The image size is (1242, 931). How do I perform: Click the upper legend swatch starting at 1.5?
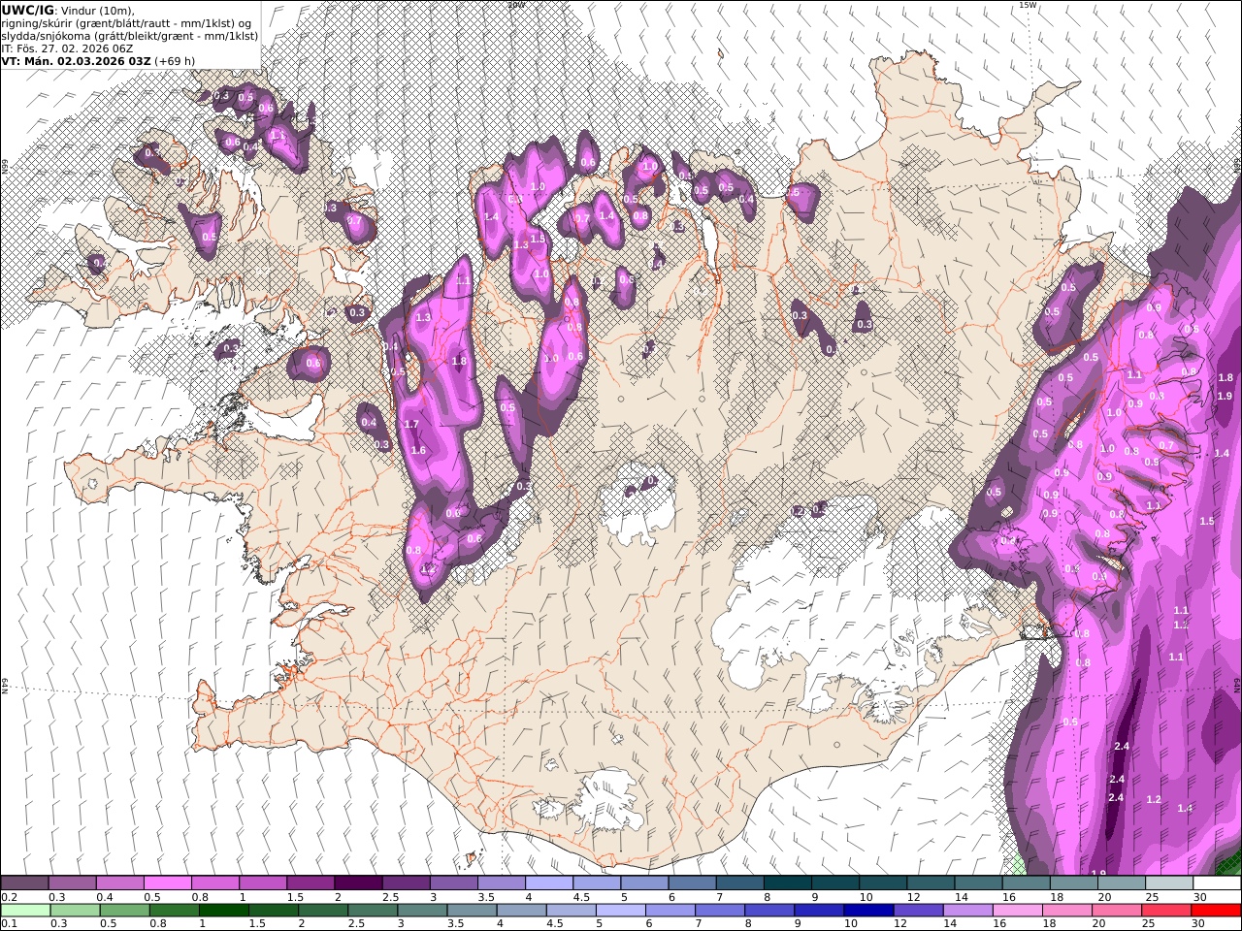[310, 883]
